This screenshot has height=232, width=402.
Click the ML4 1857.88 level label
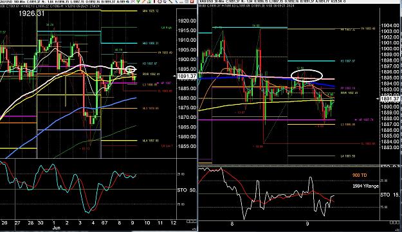pyautogui.click(x=151, y=141)
